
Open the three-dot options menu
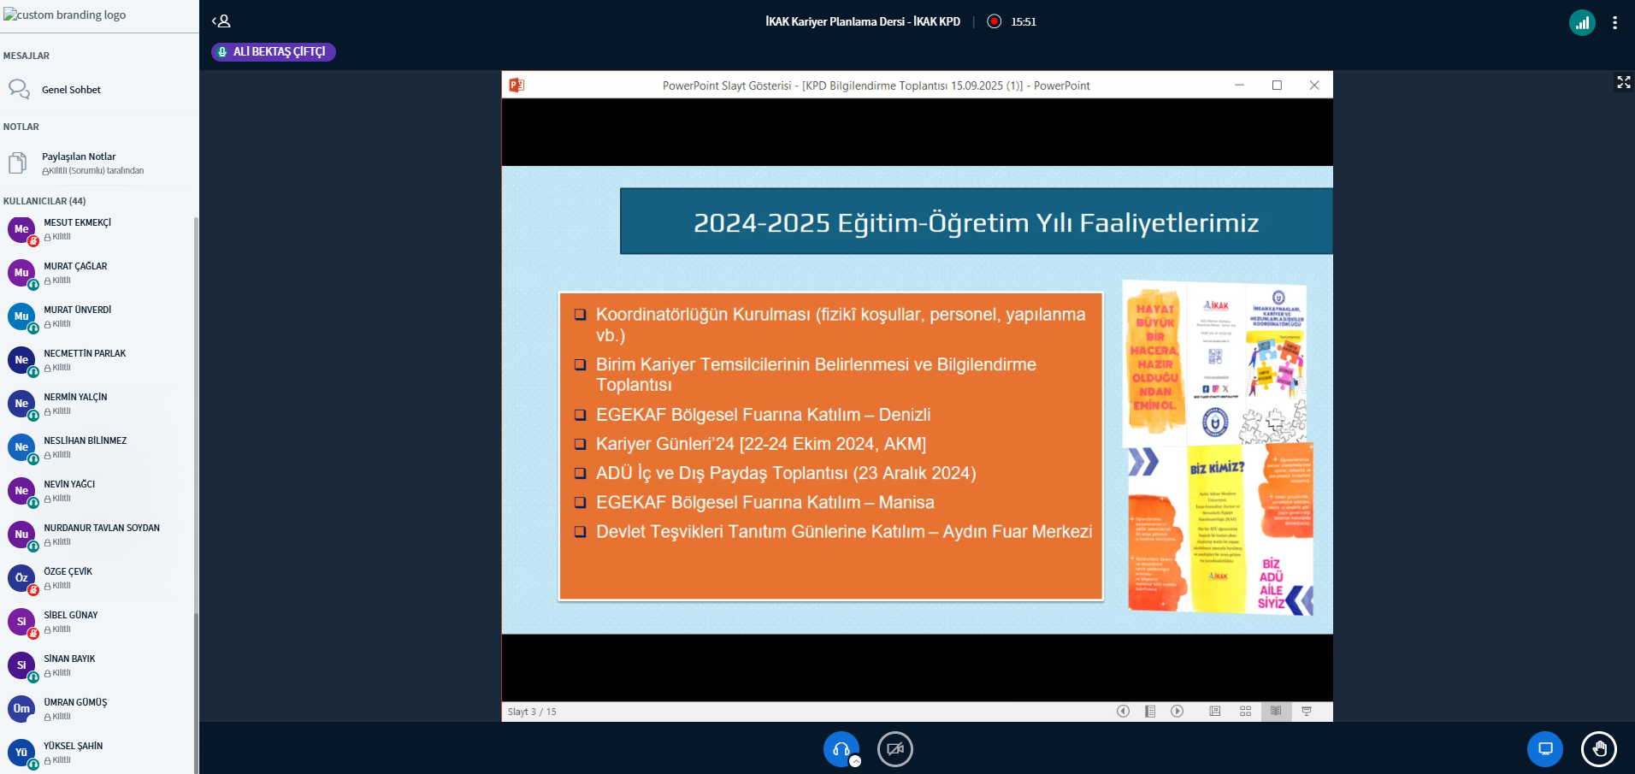pos(1614,23)
